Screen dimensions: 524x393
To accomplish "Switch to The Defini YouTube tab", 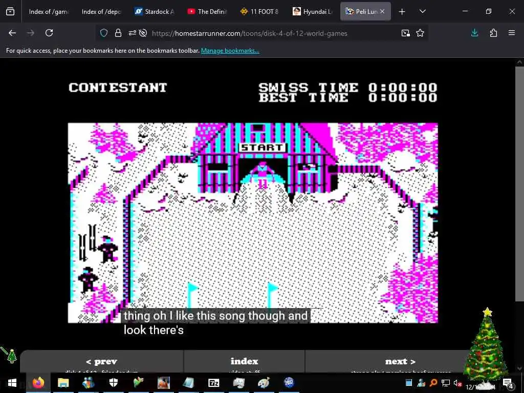I will pyautogui.click(x=207, y=11).
